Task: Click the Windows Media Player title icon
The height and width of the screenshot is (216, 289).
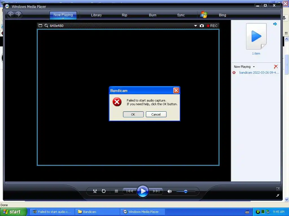Action: [x=7, y=6]
